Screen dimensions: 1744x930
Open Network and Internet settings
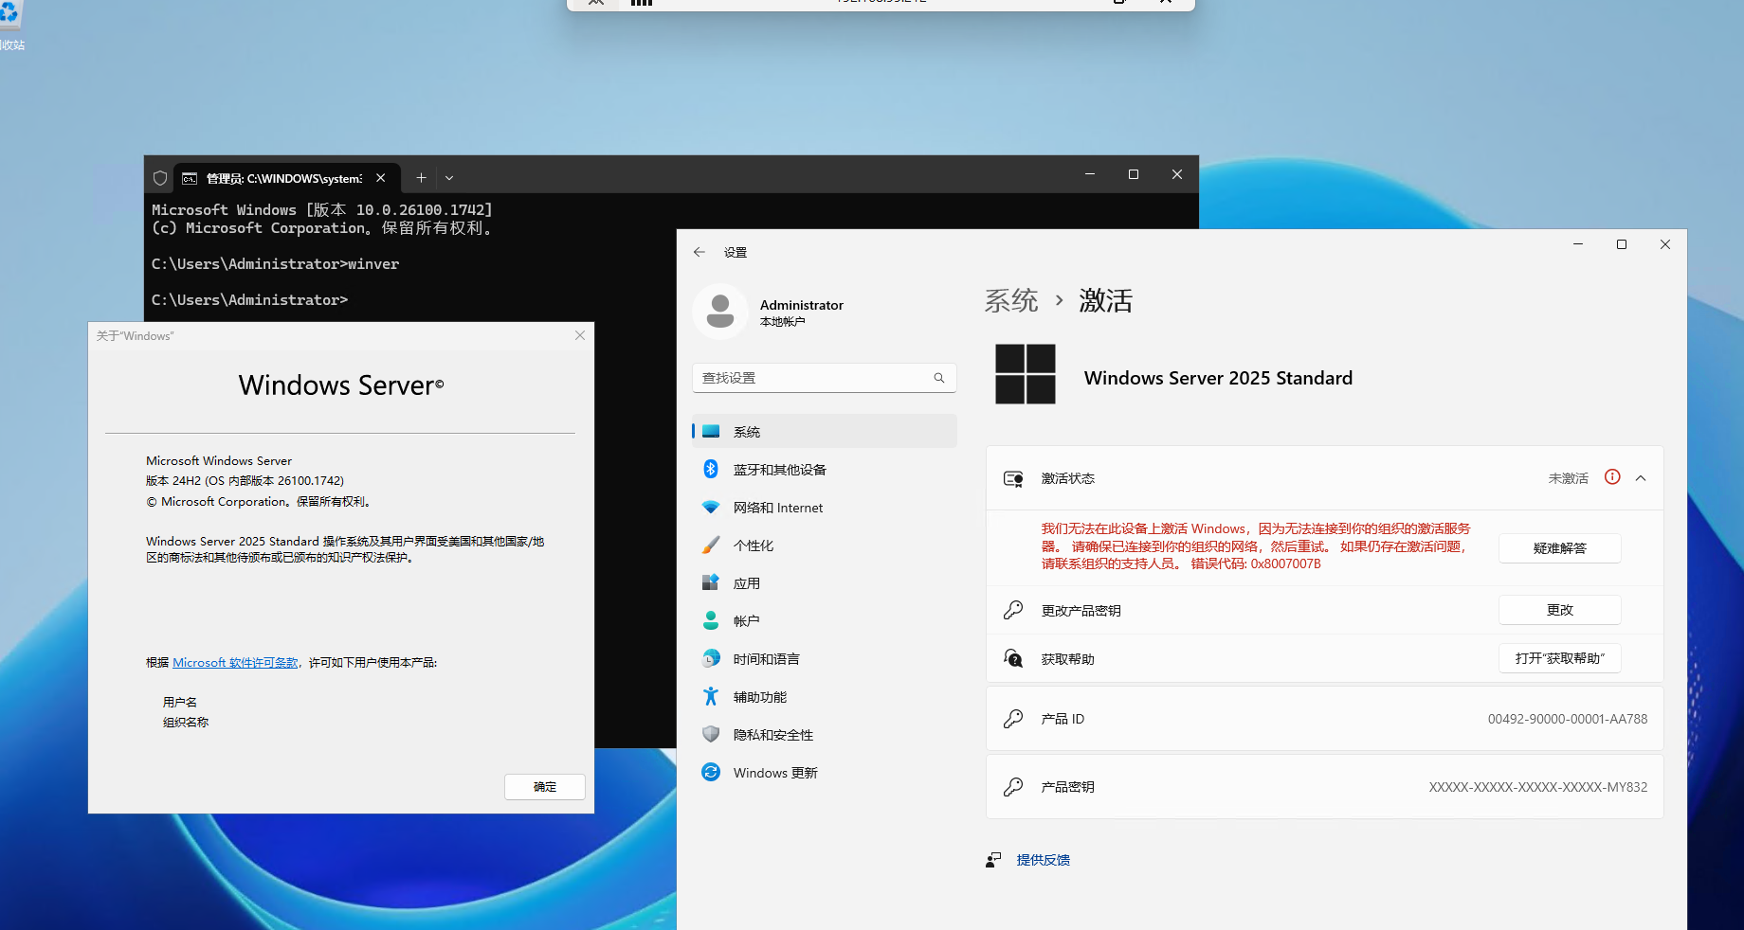777,508
